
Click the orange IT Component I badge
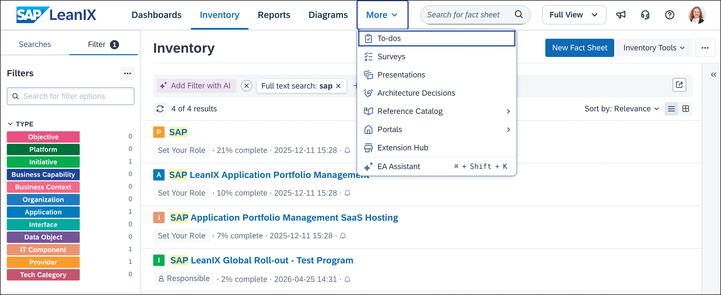click(159, 218)
